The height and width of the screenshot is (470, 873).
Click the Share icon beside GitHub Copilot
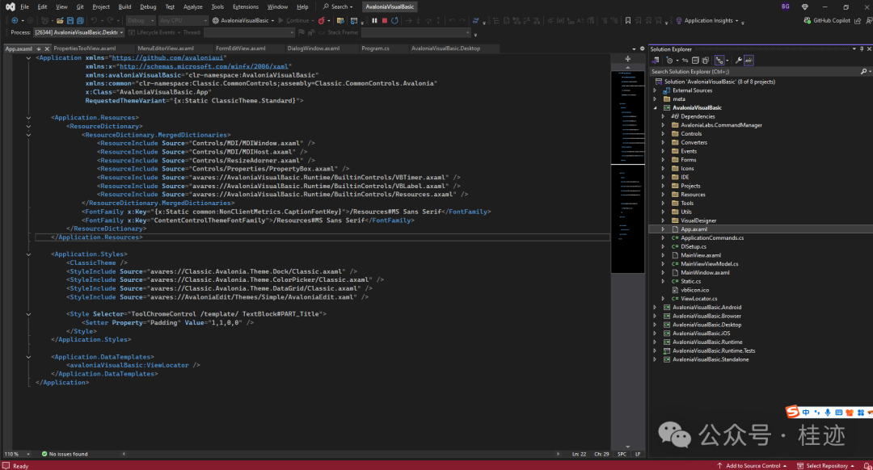click(858, 20)
